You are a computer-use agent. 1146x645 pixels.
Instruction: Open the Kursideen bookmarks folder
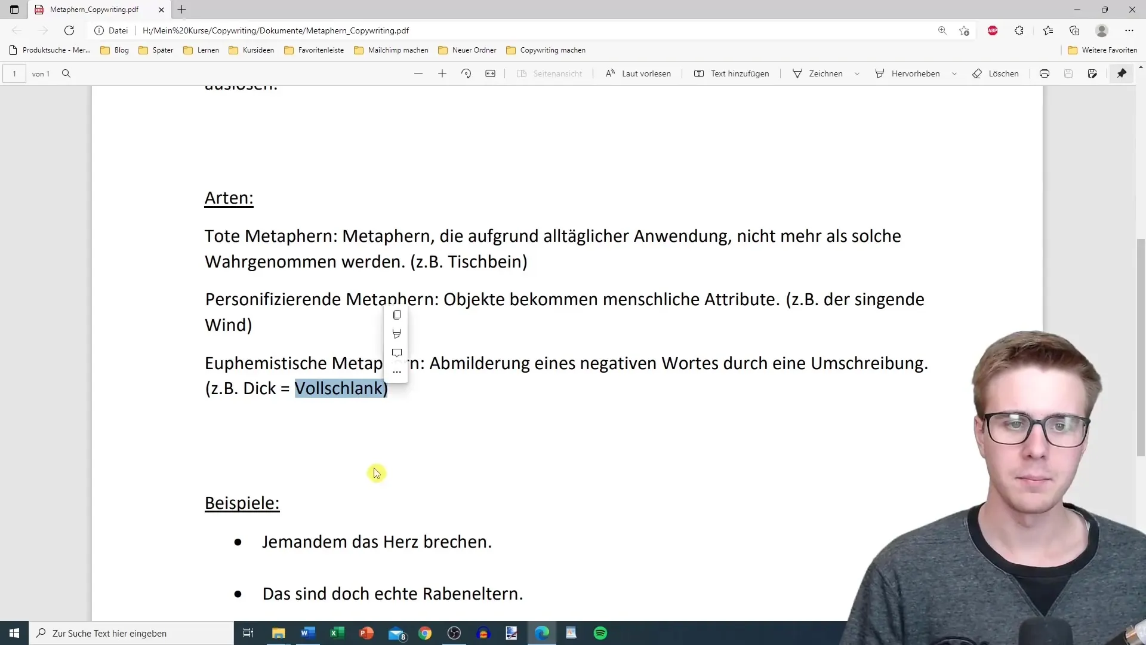(251, 50)
